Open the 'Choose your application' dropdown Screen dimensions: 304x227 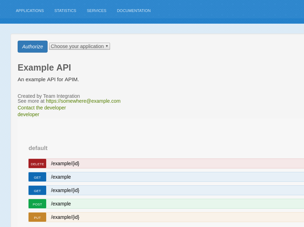(x=79, y=46)
